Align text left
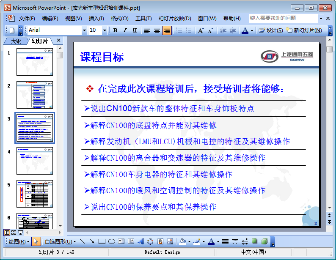 click(x=147, y=30)
